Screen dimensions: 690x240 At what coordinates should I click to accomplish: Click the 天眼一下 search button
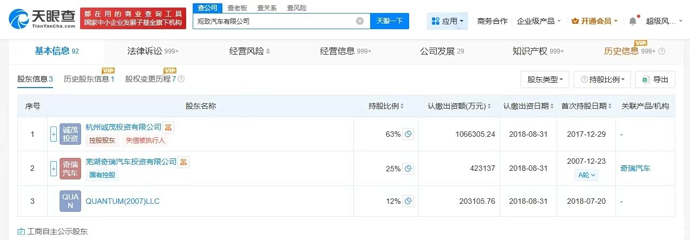390,21
